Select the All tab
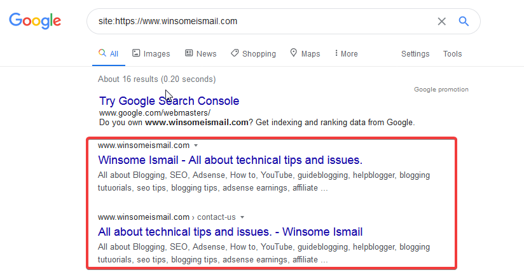Image resolution: width=524 pixels, height=277 pixels. (109, 54)
